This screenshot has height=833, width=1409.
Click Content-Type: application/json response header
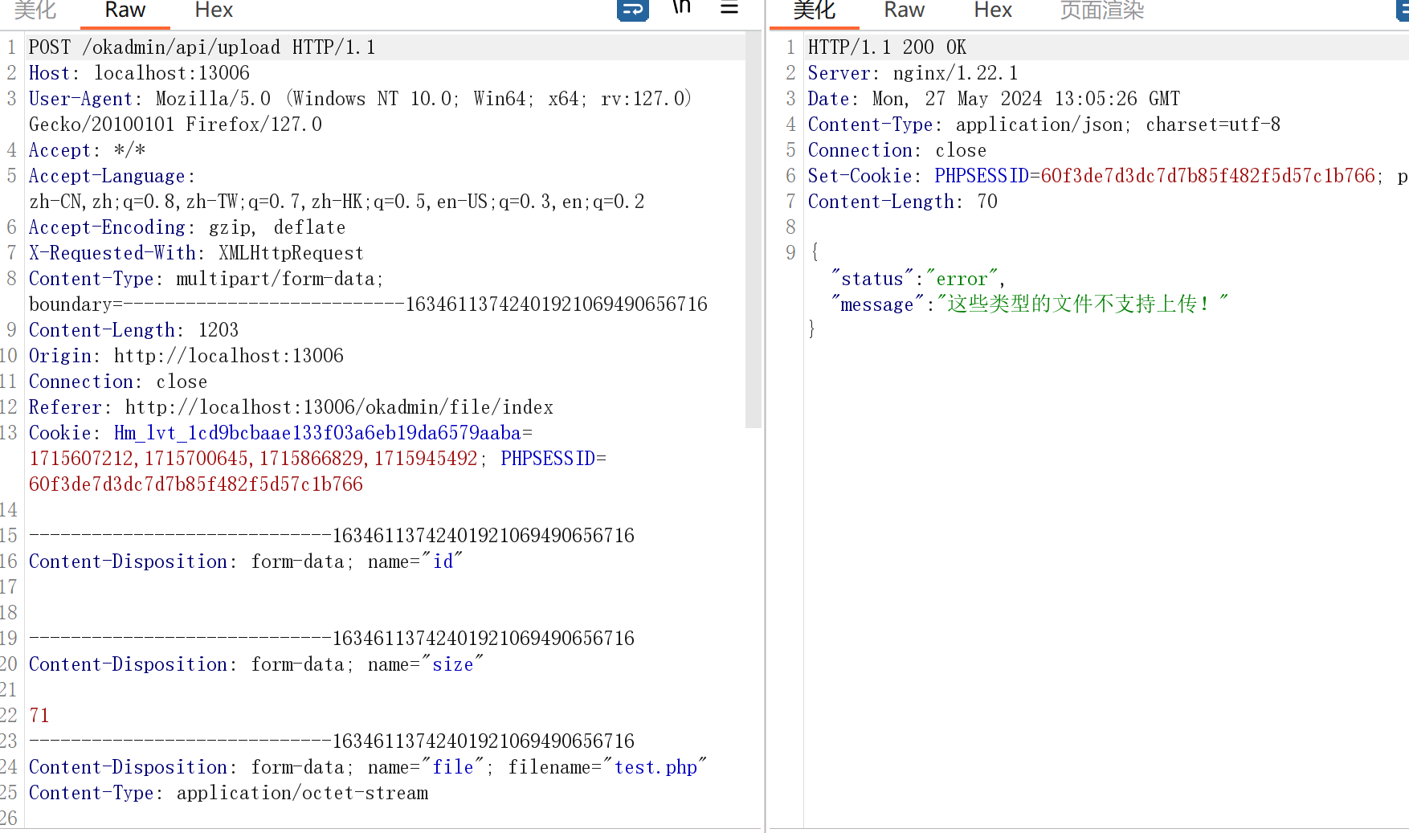[x=1044, y=125]
